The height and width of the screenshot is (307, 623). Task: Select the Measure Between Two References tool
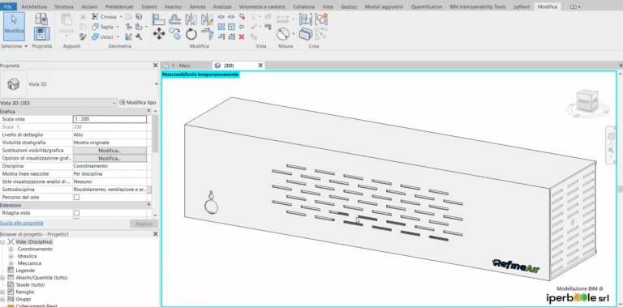click(283, 34)
